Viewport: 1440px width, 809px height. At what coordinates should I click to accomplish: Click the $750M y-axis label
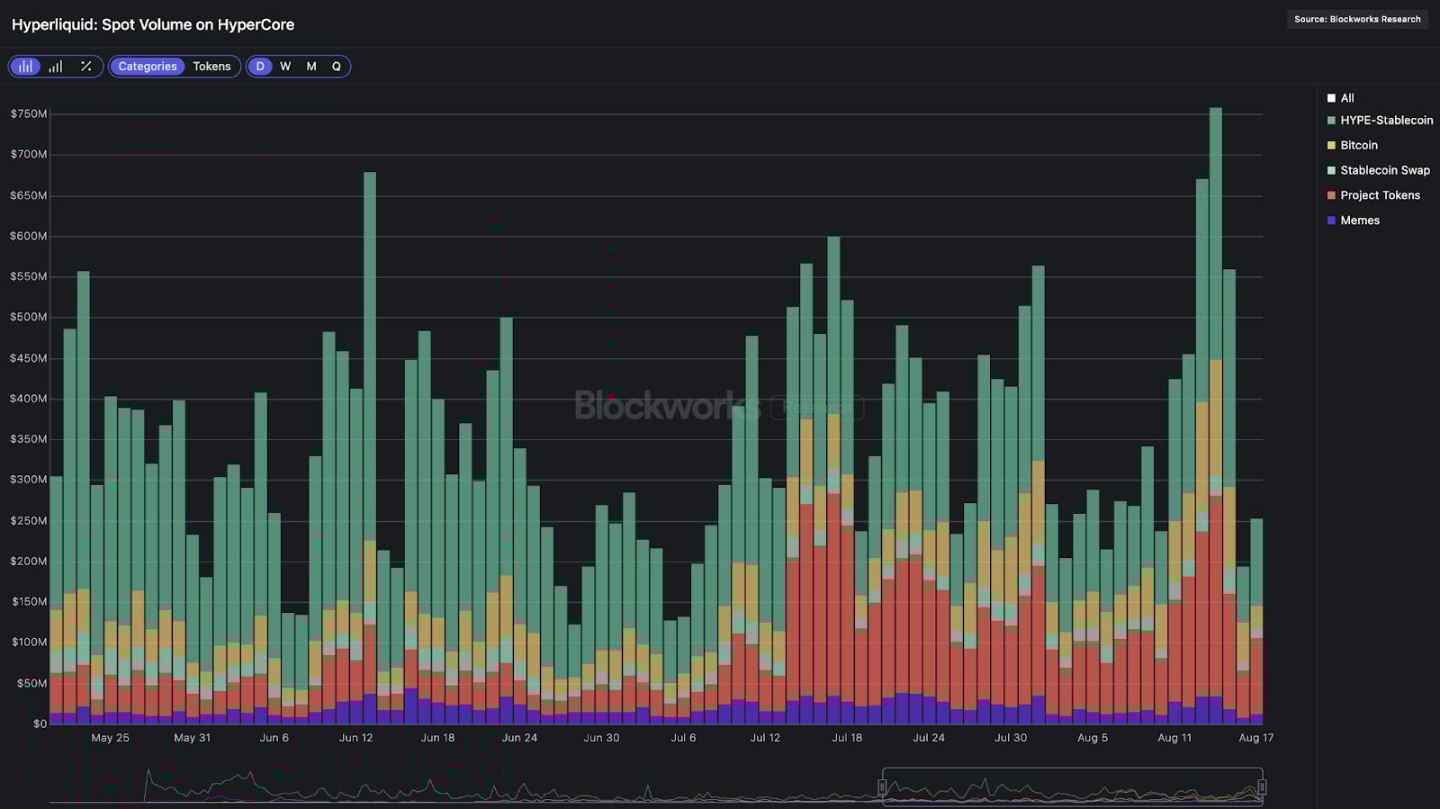coord(29,114)
